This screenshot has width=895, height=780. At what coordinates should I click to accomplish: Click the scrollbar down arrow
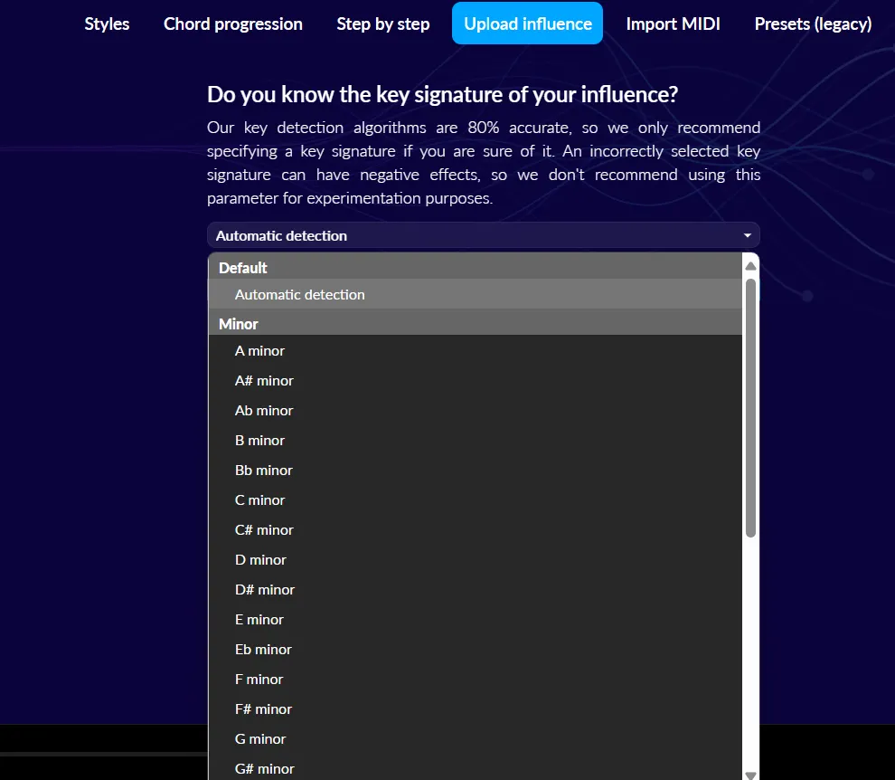[x=750, y=775]
